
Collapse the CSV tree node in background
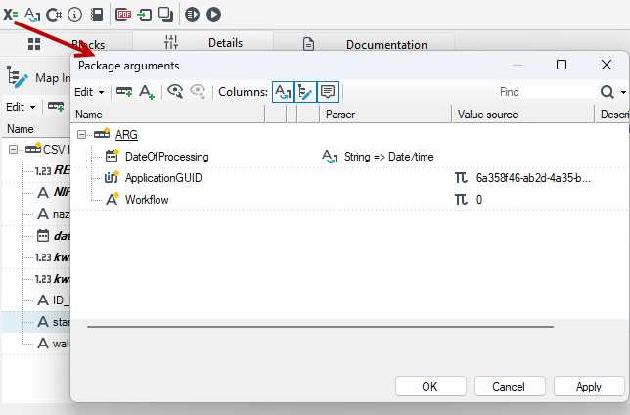pyautogui.click(x=14, y=150)
